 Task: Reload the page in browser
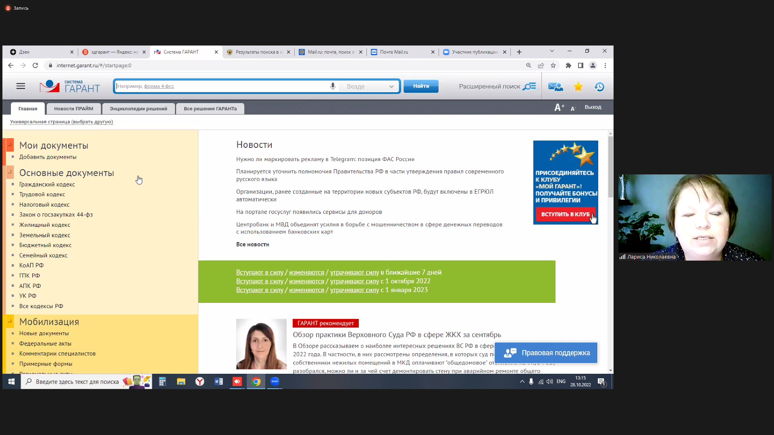(x=35, y=65)
